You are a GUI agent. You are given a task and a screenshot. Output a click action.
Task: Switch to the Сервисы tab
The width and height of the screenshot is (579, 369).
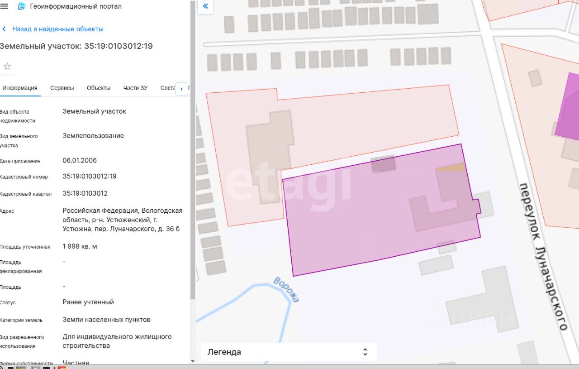(x=62, y=88)
